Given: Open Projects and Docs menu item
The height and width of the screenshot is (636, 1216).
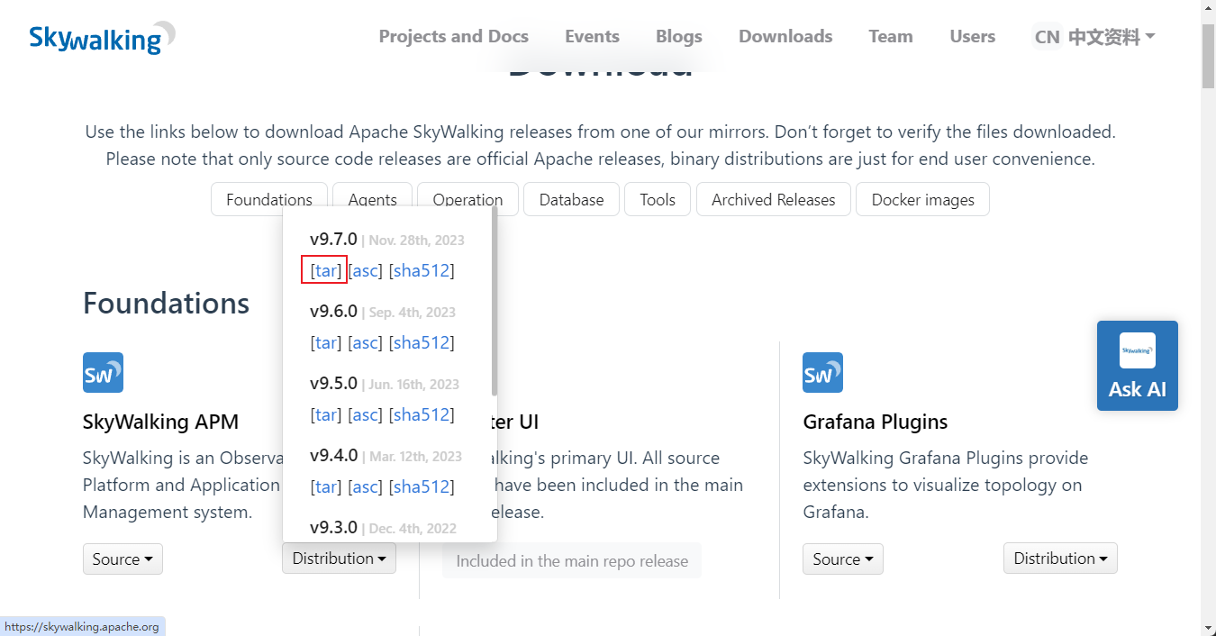Looking at the screenshot, I should [453, 37].
